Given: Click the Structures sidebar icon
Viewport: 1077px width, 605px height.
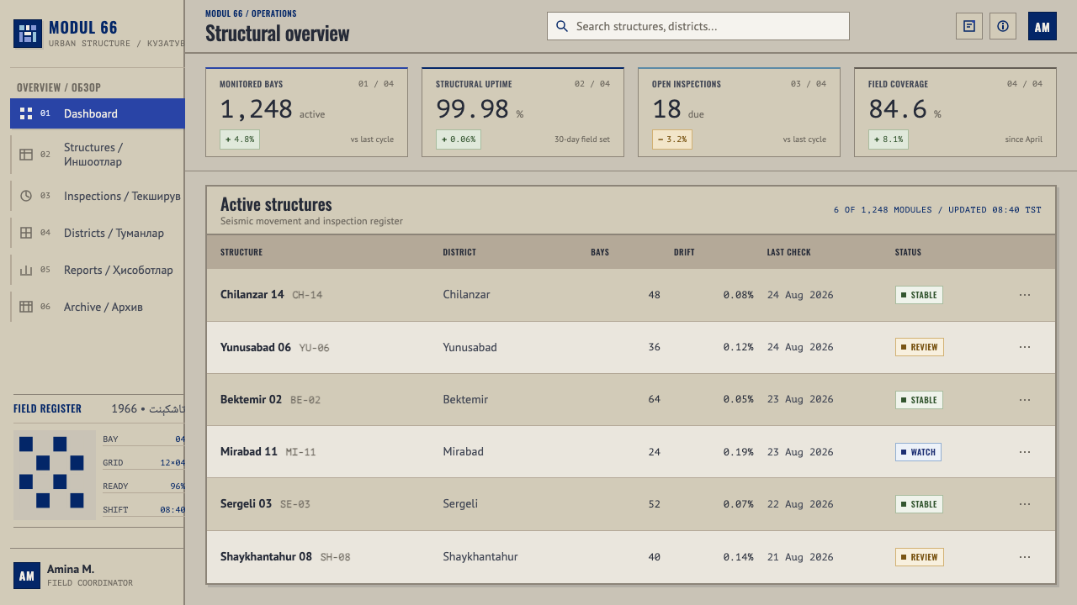Looking at the screenshot, I should click(26, 155).
